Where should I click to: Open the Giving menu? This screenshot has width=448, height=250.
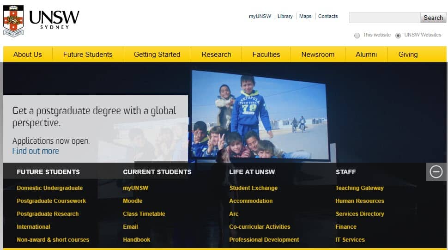pyautogui.click(x=408, y=54)
